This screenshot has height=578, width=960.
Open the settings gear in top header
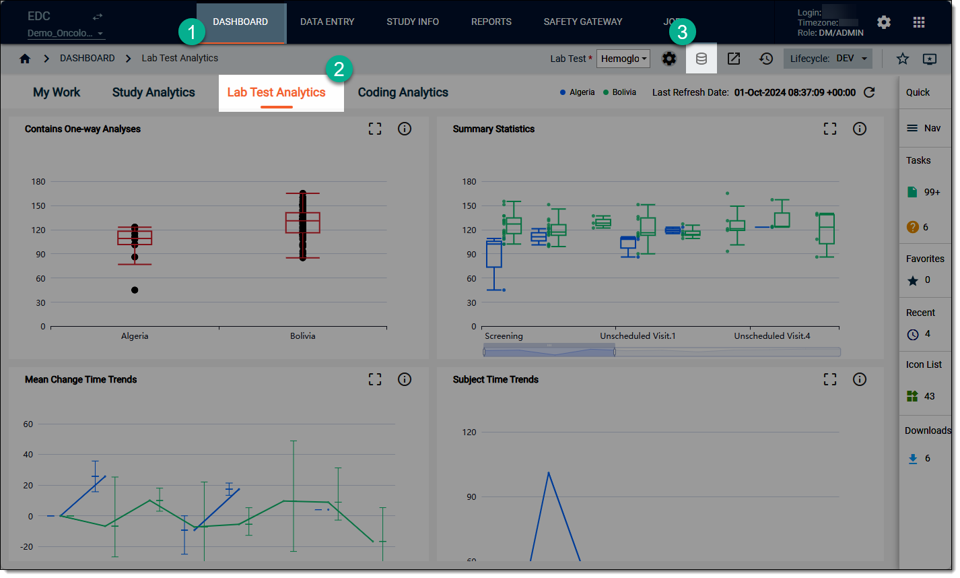point(884,22)
